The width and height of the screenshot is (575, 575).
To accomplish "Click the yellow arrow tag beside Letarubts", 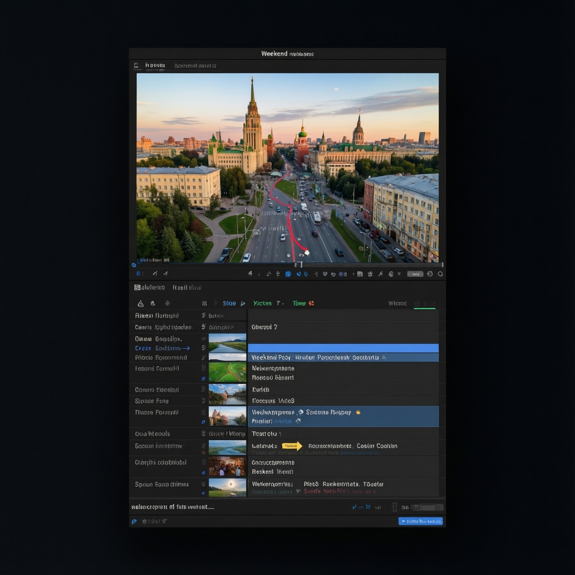I will tap(292, 446).
